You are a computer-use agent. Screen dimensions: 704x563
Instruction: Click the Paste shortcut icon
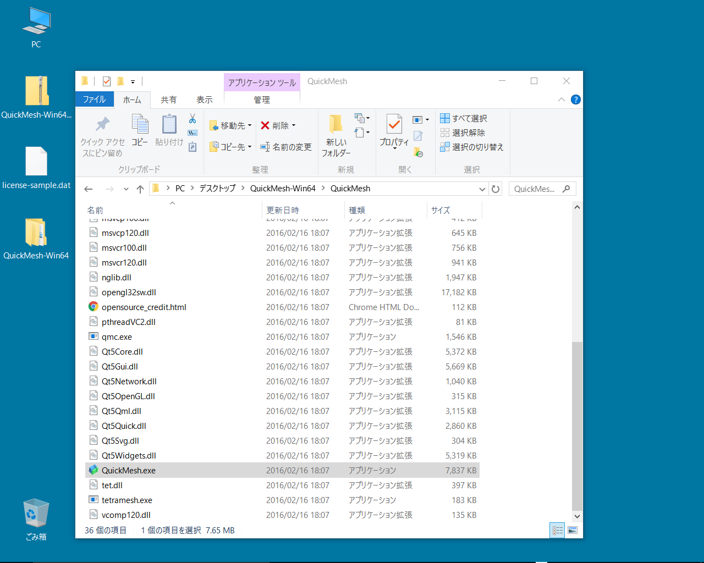(x=193, y=147)
